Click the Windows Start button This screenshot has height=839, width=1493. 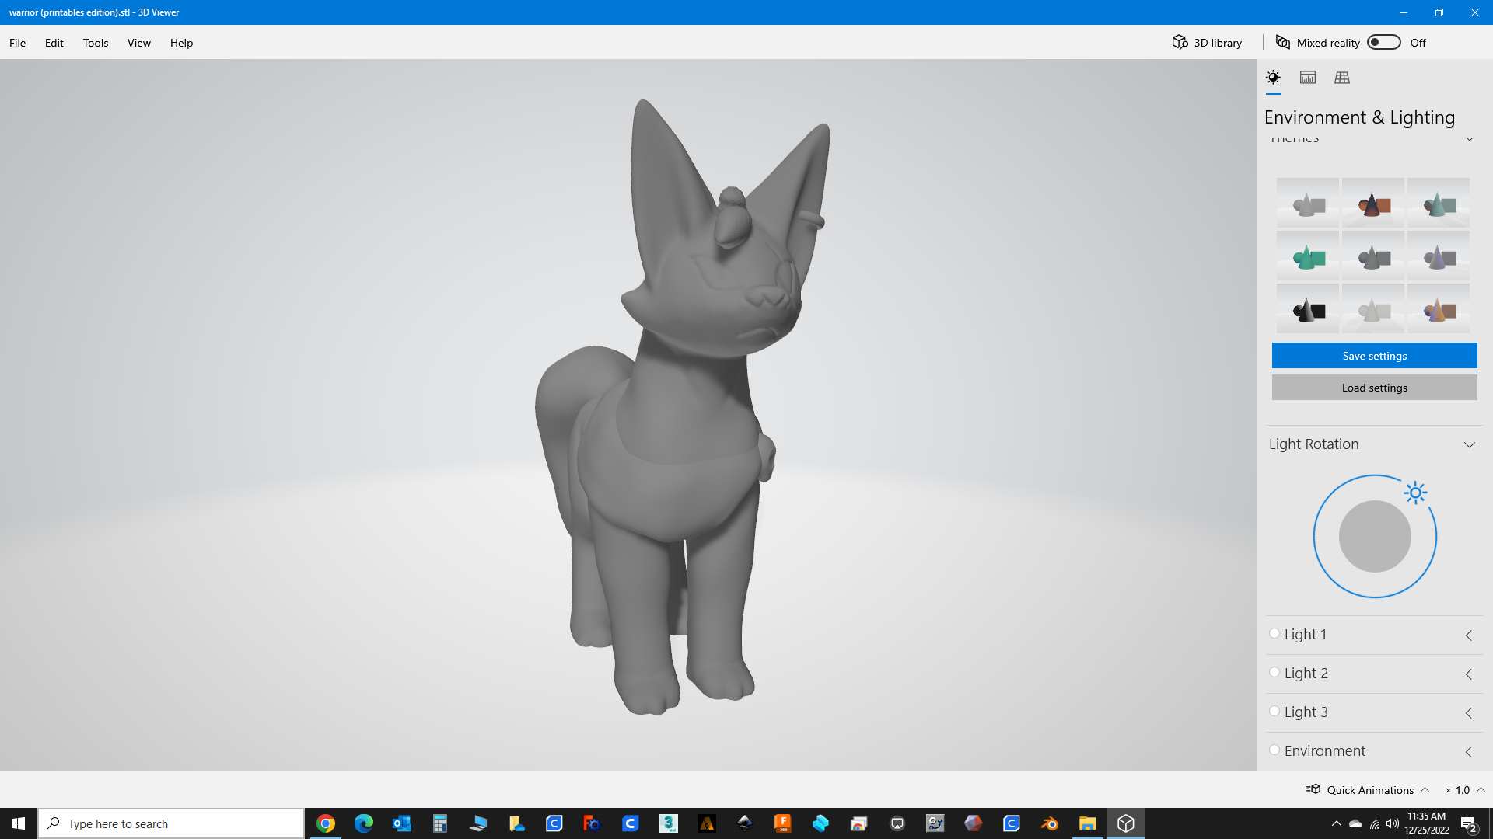click(x=19, y=823)
